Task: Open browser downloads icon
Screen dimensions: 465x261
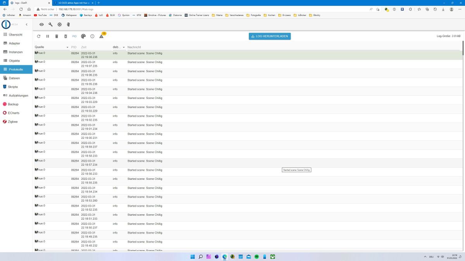Action: point(443,9)
